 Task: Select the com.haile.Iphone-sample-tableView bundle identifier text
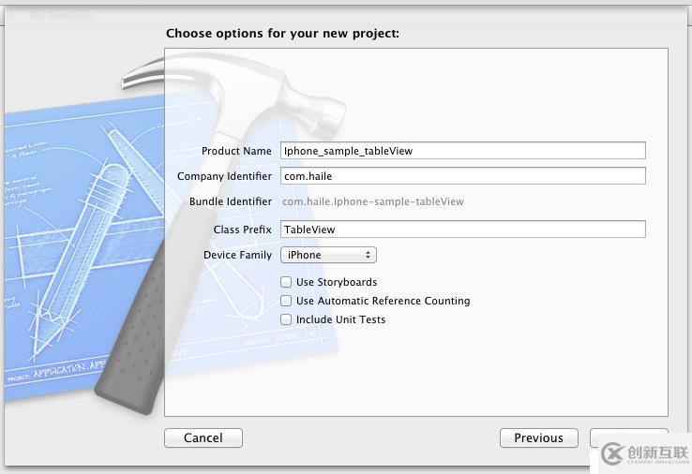tap(373, 201)
